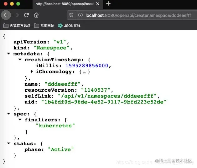Click the "Namespace" kind value
The height and width of the screenshot is (168, 197).
(51, 48)
